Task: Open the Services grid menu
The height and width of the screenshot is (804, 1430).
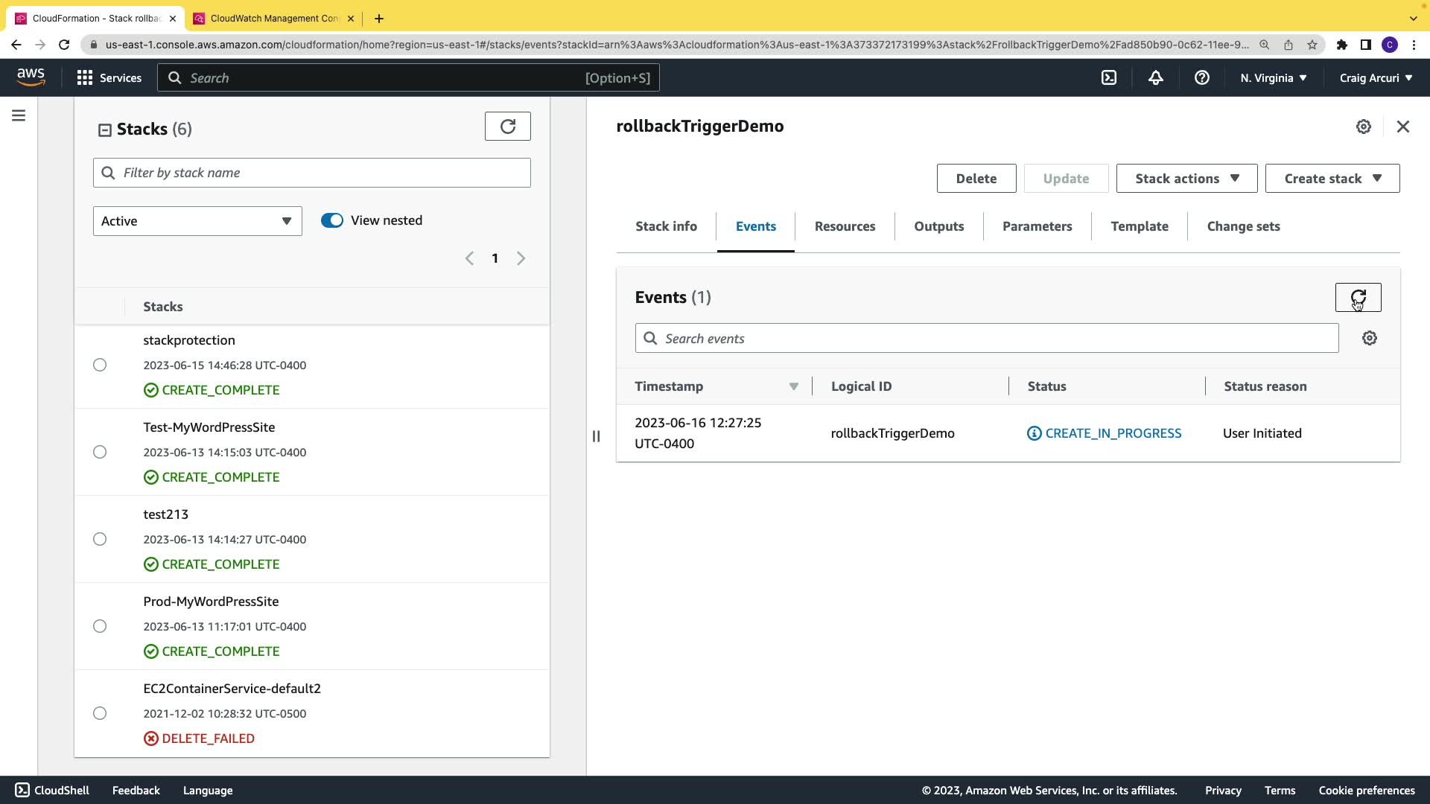Action: coord(109,78)
